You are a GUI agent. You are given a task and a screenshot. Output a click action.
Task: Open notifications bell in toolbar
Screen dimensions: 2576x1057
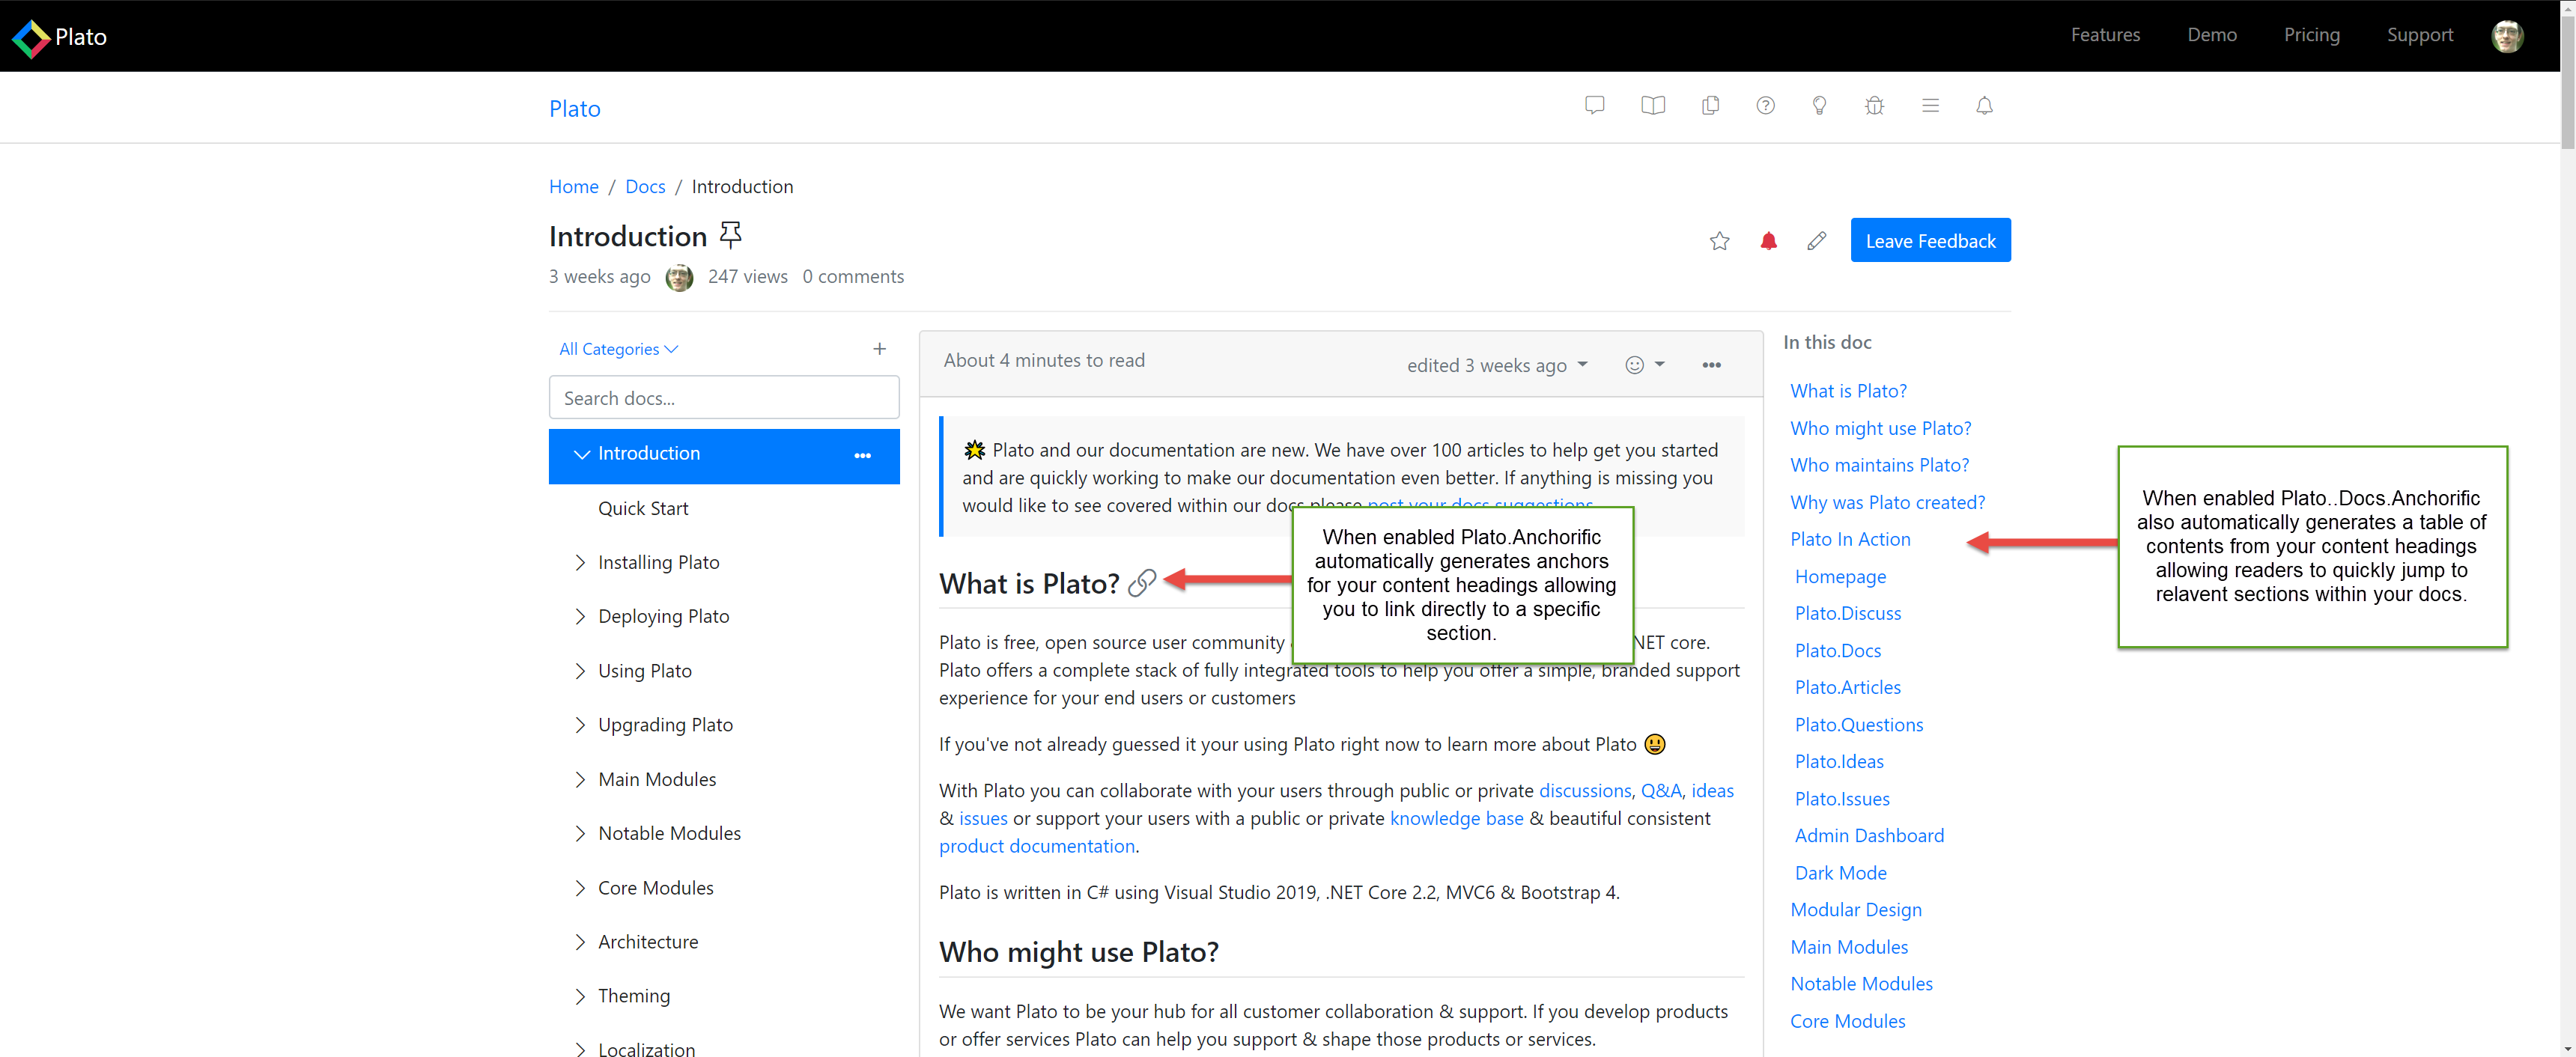1985,105
